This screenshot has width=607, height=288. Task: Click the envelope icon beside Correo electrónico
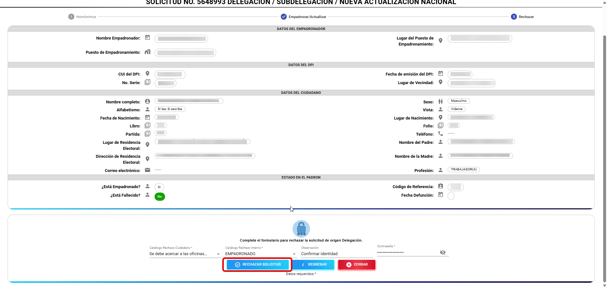point(147,170)
